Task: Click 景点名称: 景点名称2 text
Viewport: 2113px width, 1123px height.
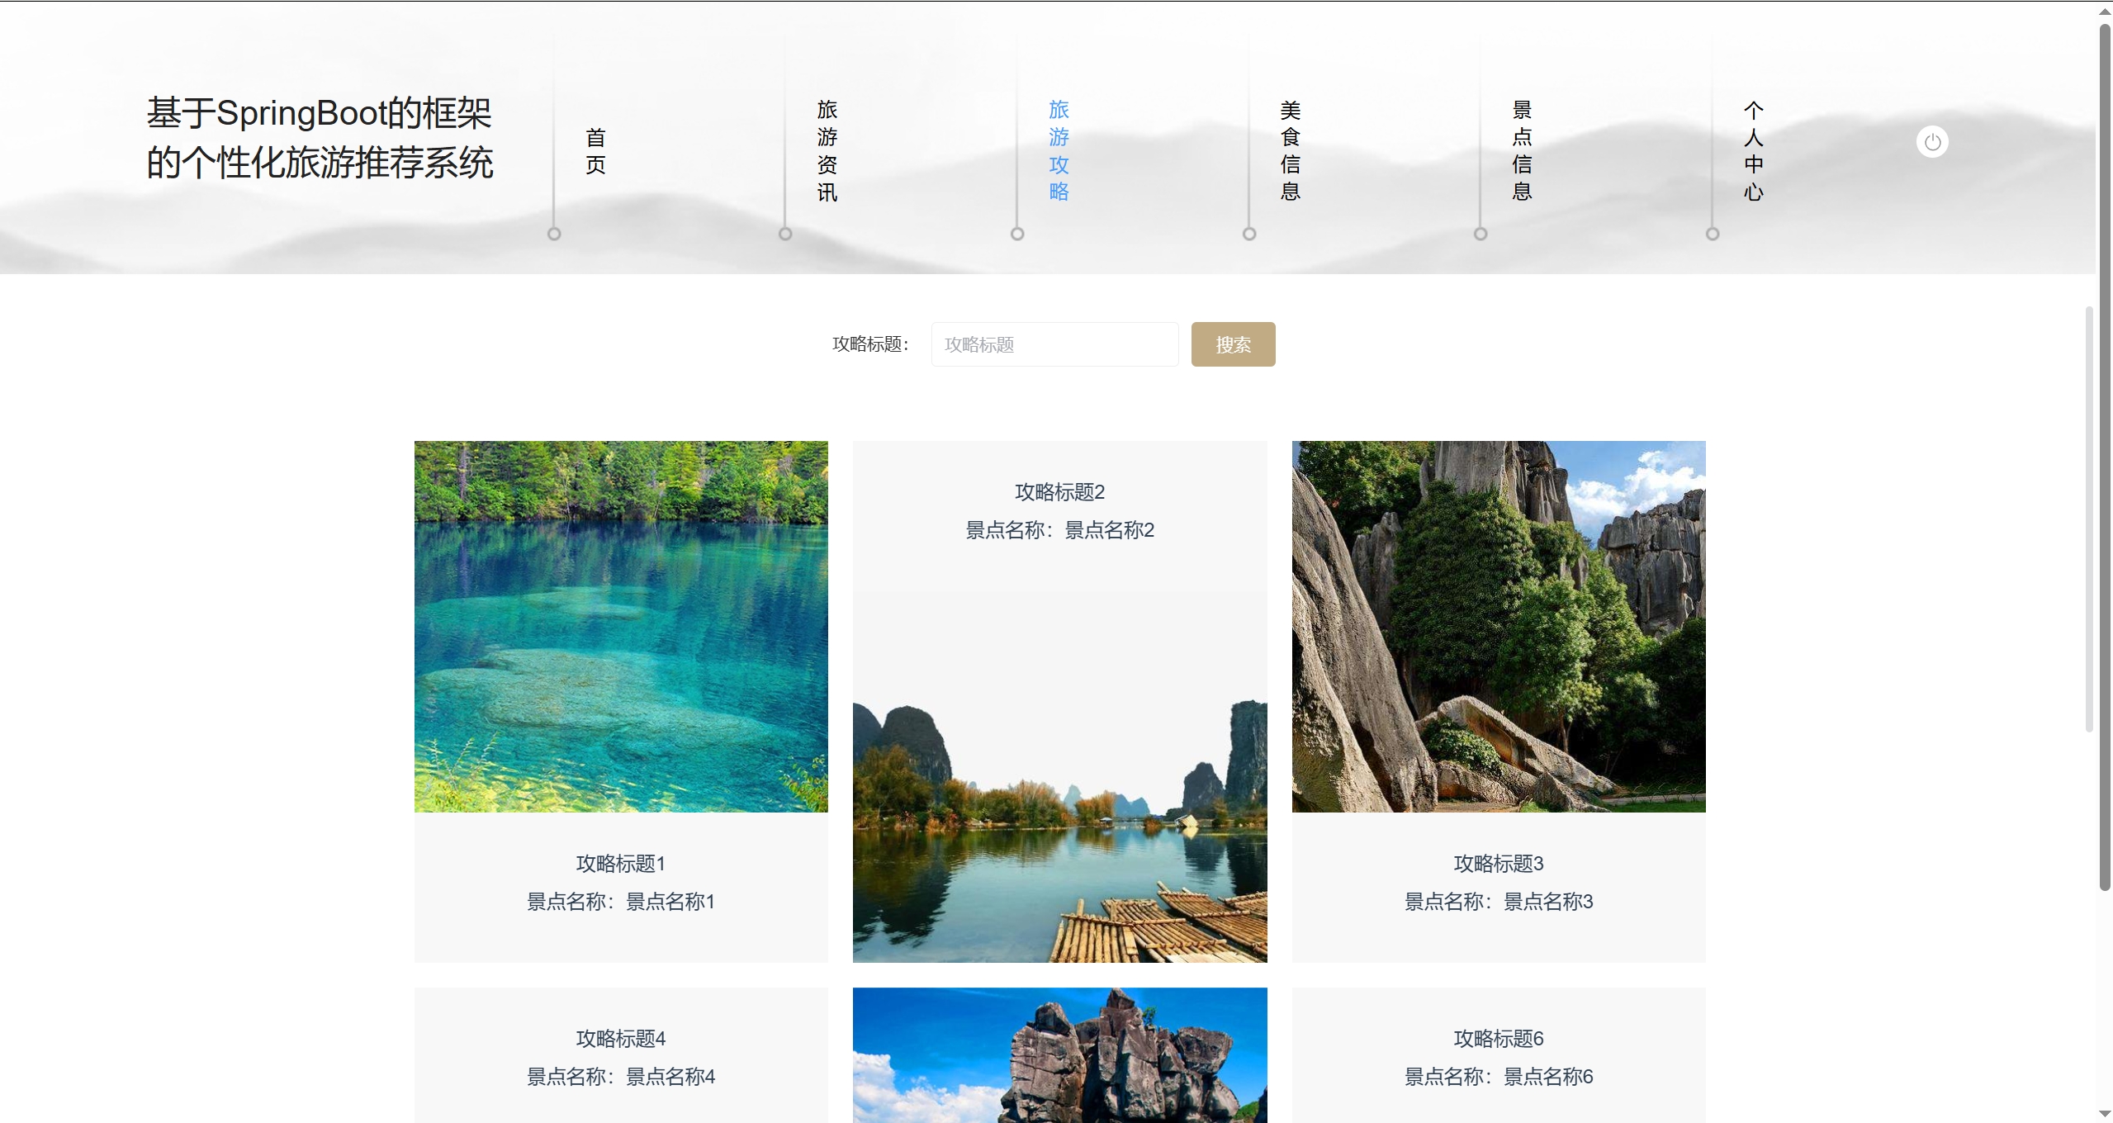Action: pos(1059,530)
